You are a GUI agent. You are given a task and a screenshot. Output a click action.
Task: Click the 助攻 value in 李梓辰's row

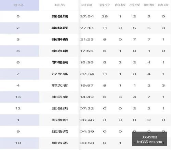[163, 28]
